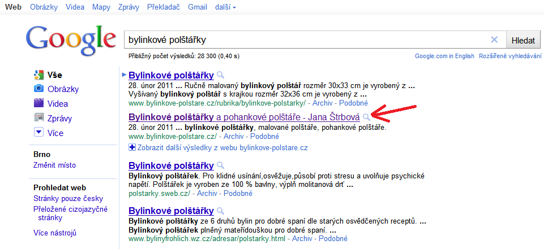
Task: Focus the search field with bylinkové polštářky
Action: coord(315,40)
